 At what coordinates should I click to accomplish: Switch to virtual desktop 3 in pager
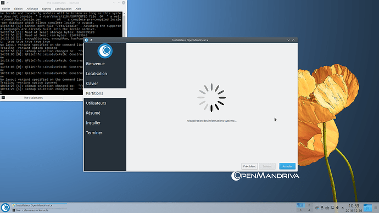300,210
